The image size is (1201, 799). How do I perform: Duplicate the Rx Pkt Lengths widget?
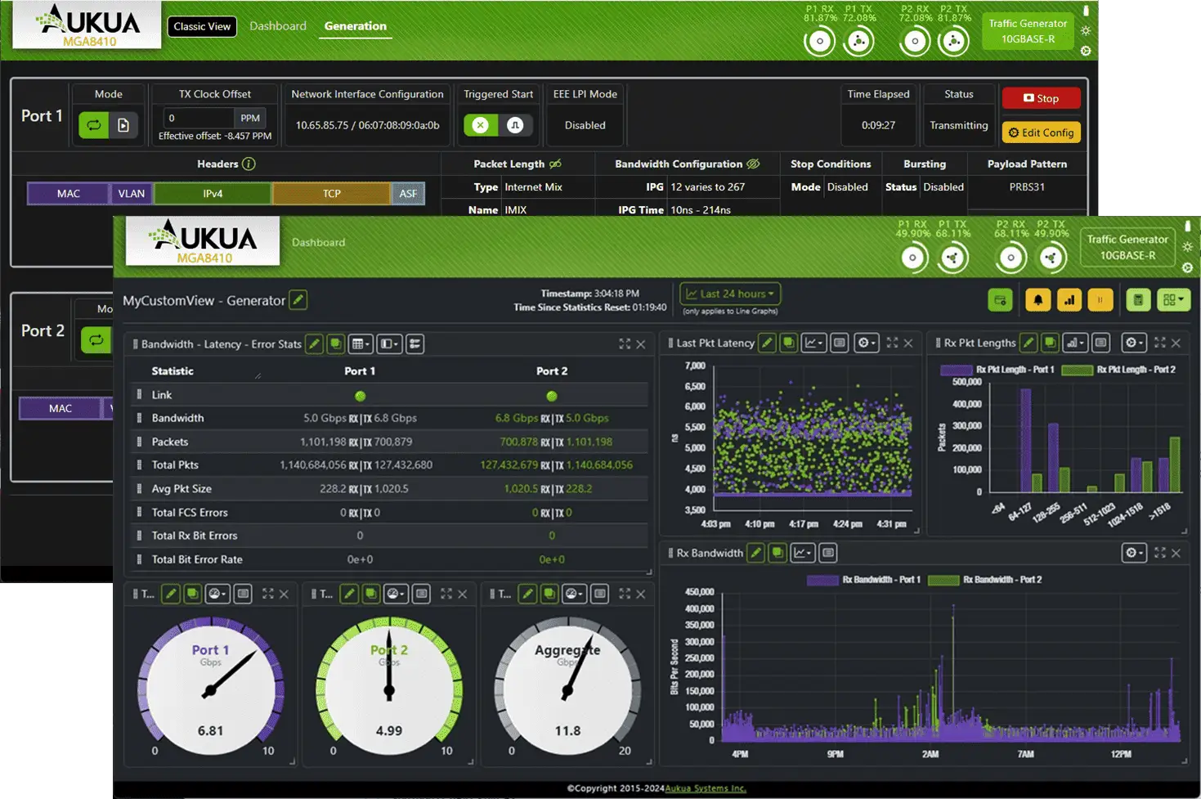click(x=1051, y=343)
